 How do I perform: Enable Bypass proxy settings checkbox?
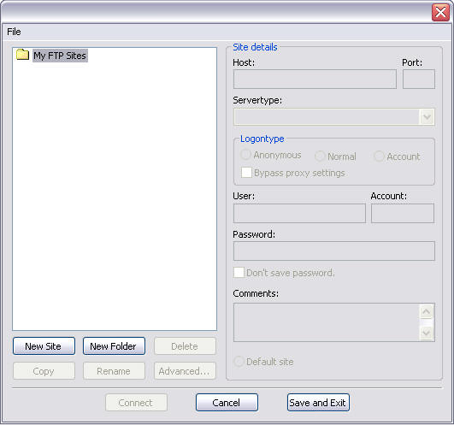[x=246, y=173]
